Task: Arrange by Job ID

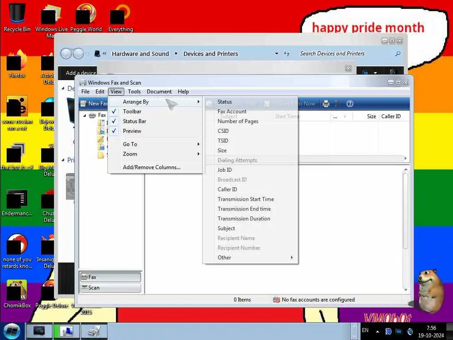Action: (x=250, y=170)
